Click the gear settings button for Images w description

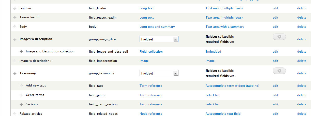(279, 37)
